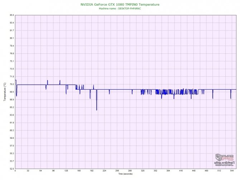Click the 224 time axis tick label
The width and height of the screenshot is (240, 180).
(104, 171)
